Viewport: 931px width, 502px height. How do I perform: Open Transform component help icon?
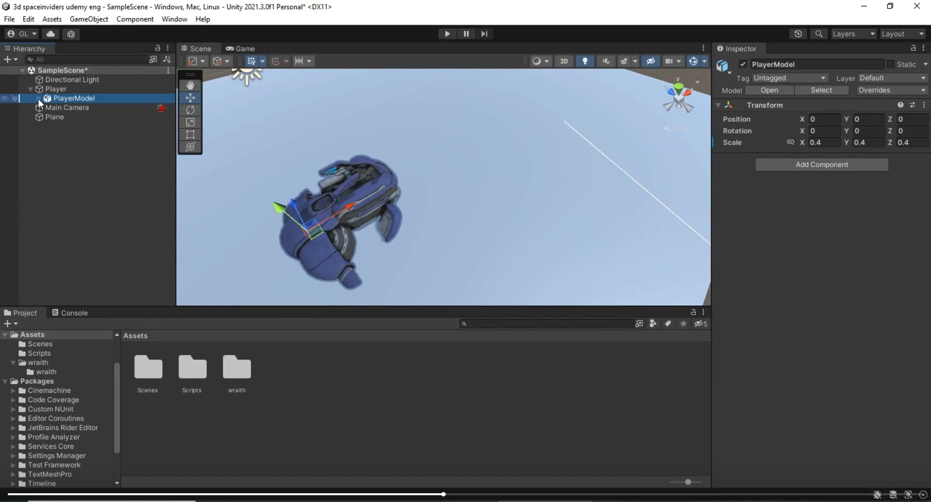[900, 105]
